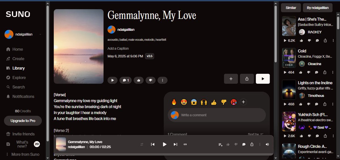340x160 pixels.
Task: Skip to previous track in player
Action: click(153, 144)
